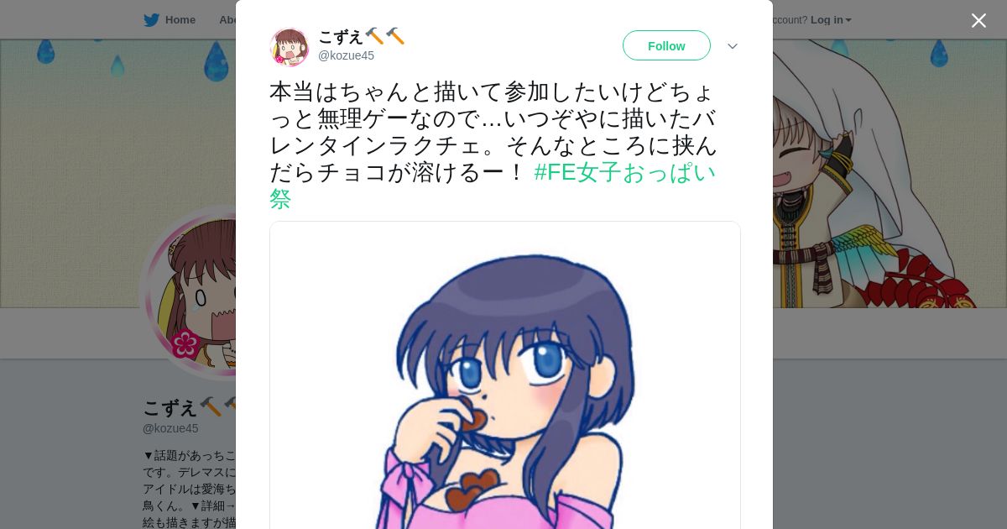Click @kozue45 under the profile name
1007x529 pixels.
[170, 428]
